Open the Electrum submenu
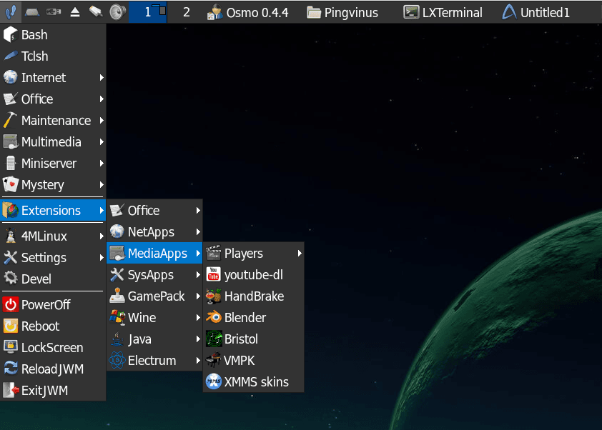602x430 pixels. point(154,361)
